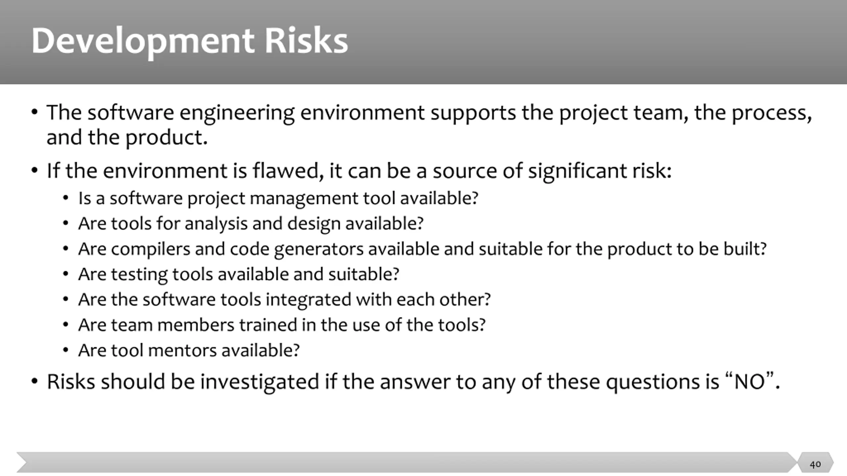
Task: Click 'Are the software tools integrated with each other?'
Action: click(x=284, y=300)
